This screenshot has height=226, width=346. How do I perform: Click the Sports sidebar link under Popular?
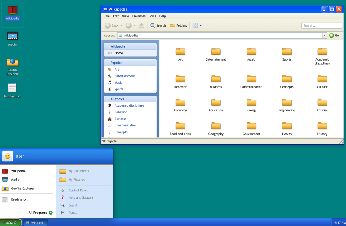click(119, 89)
